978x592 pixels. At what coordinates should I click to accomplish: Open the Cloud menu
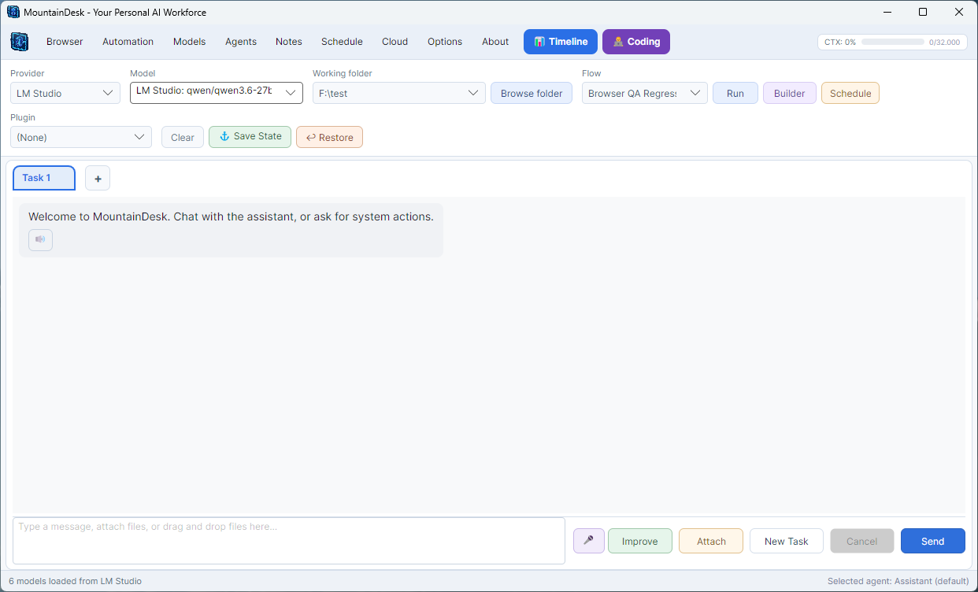click(395, 42)
